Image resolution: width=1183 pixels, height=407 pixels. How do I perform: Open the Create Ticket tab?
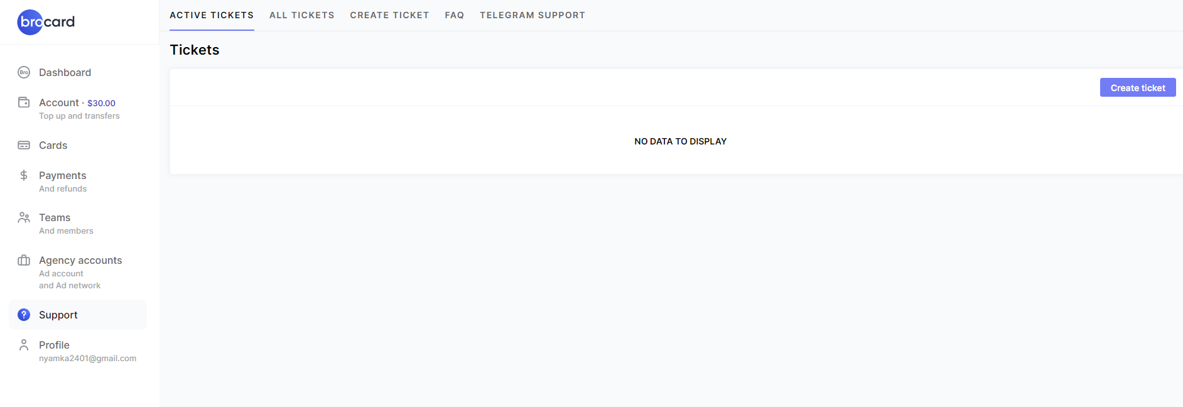tap(389, 15)
